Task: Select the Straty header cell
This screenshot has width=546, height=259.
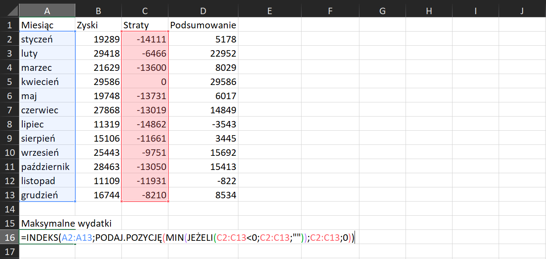Action: [144, 25]
